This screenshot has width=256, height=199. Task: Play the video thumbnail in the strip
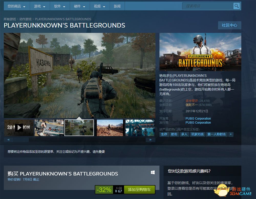tap(19, 128)
